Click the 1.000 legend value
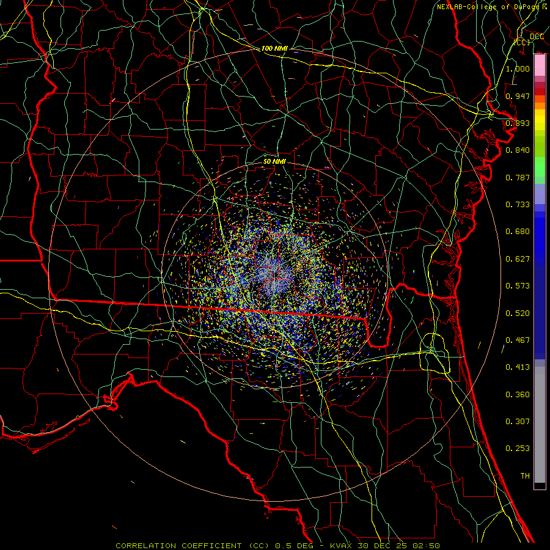 pyautogui.click(x=518, y=68)
